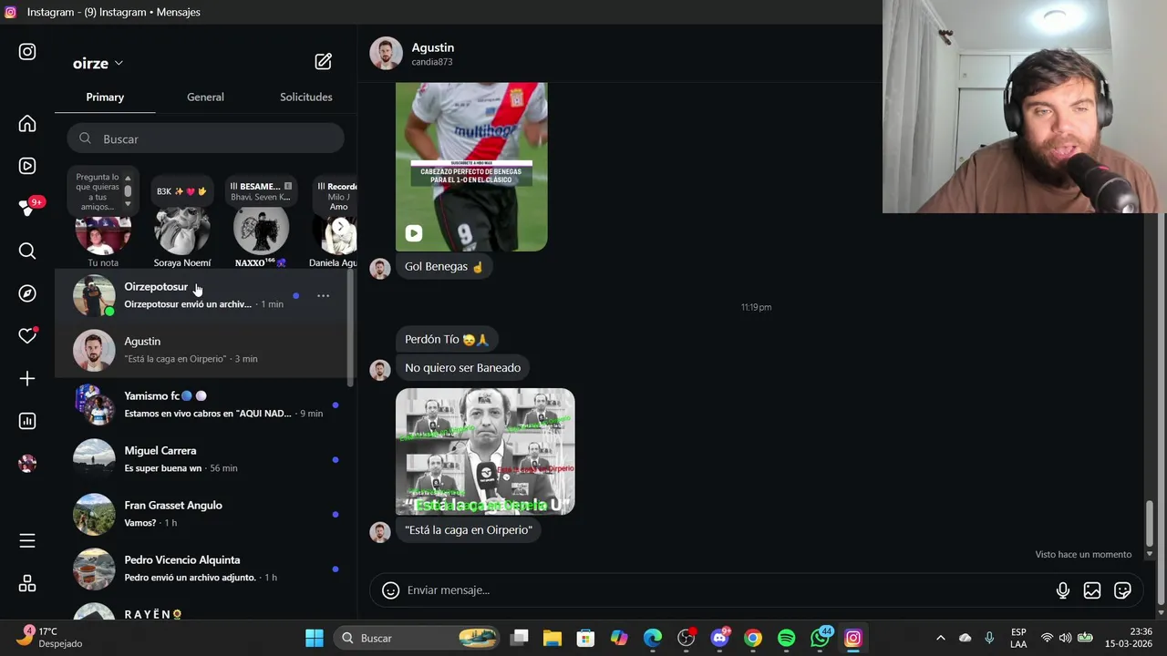The image size is (1167, 656).
Task: Open Messages icon with 9+ badge
Action: (x=27, y=208)
